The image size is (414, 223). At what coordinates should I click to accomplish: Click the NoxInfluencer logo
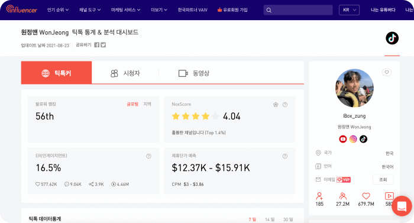pos(22,9)
